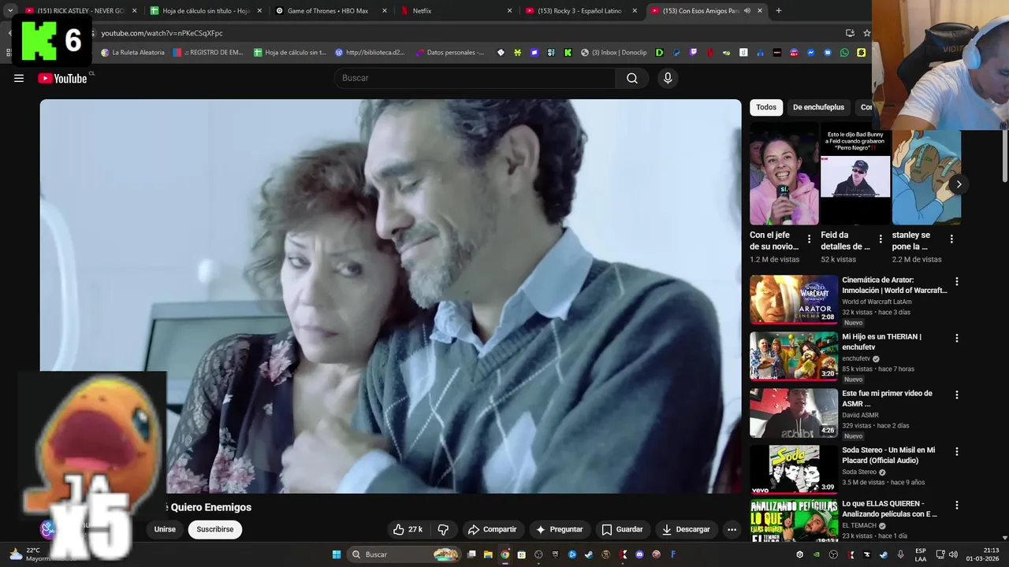Click the dislike thumbs-down button

tap(444, 529)
